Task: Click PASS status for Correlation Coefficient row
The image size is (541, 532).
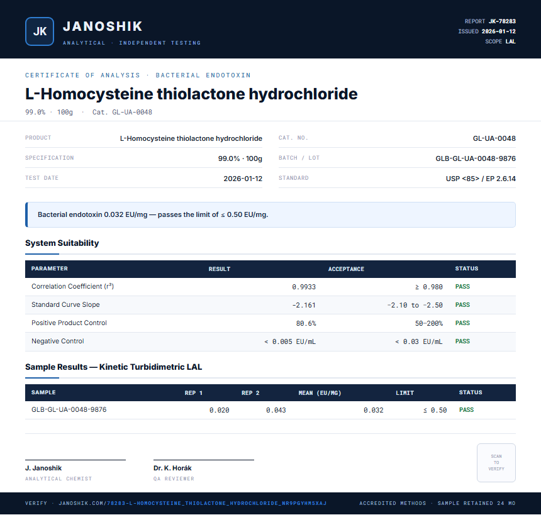Action: tap(462, 287)
